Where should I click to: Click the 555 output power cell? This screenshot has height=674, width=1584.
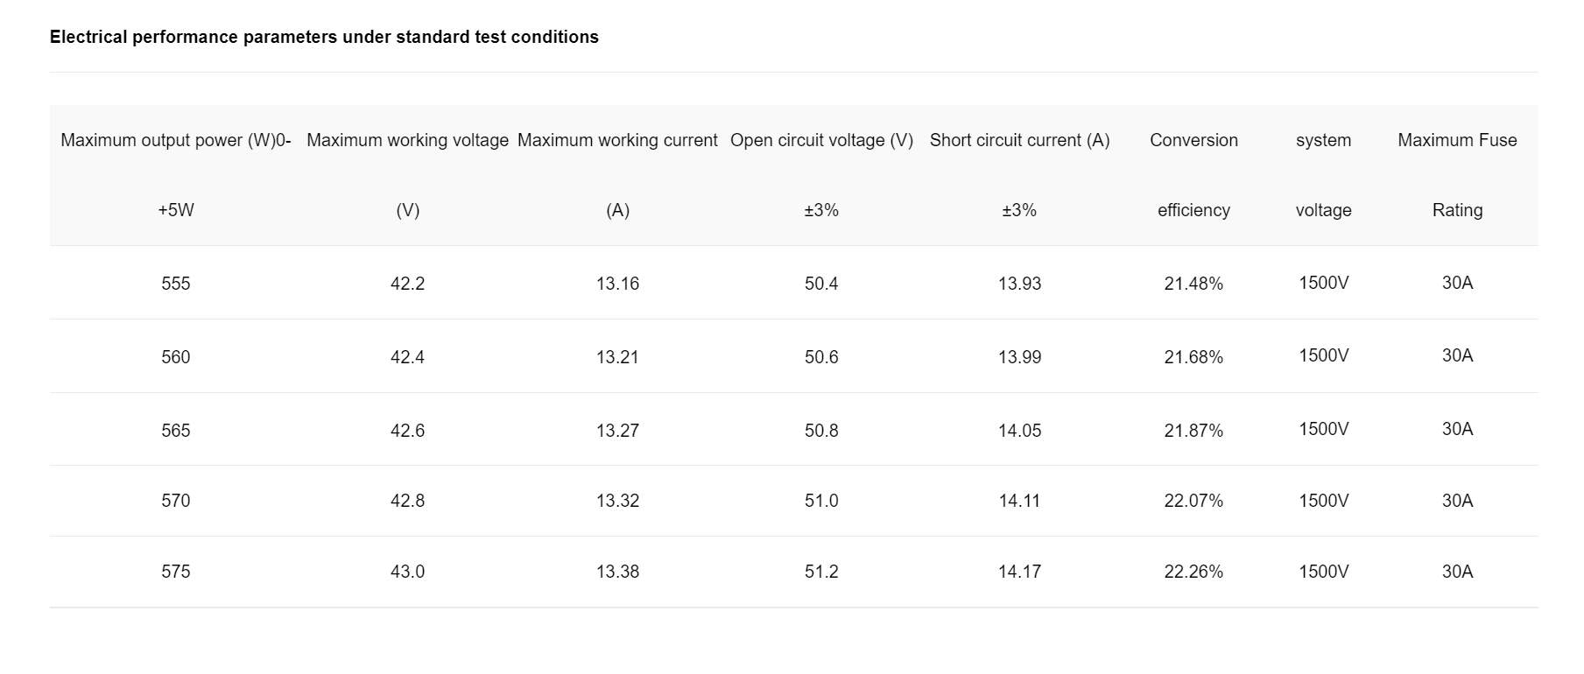[x=176, y=284]
